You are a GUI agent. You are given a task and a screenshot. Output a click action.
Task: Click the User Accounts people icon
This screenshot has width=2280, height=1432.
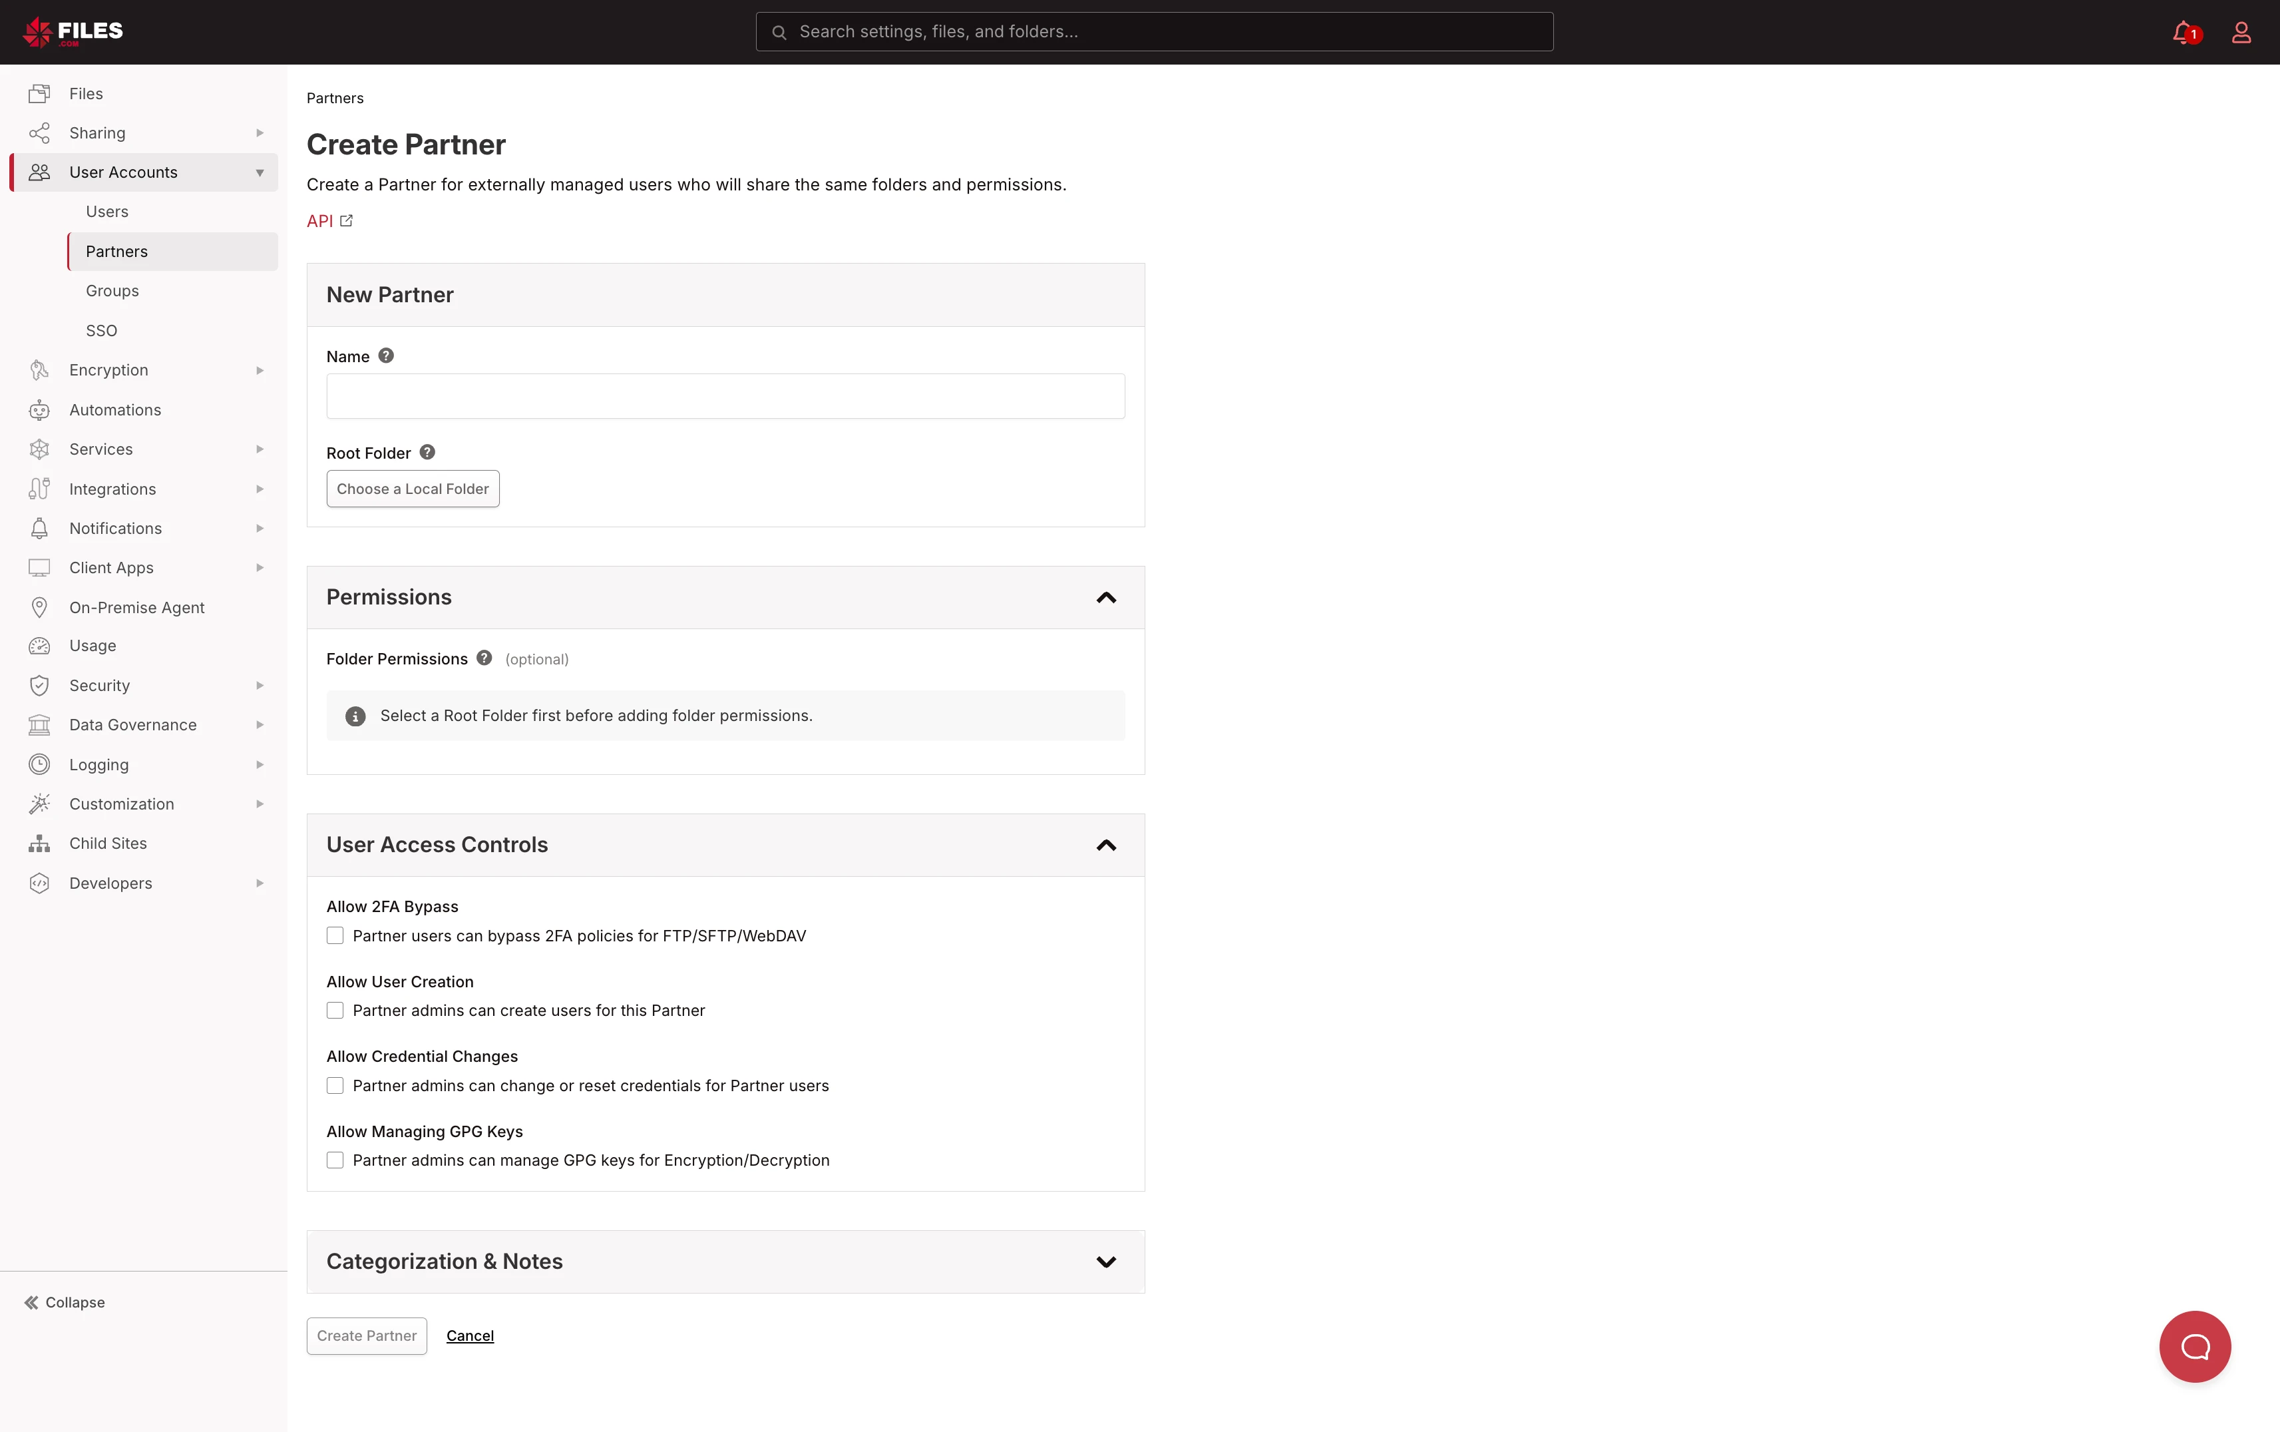click(x=39, y=172)
